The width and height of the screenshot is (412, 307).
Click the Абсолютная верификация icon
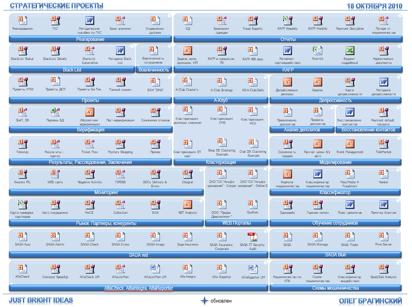click(x=89, y=112)
